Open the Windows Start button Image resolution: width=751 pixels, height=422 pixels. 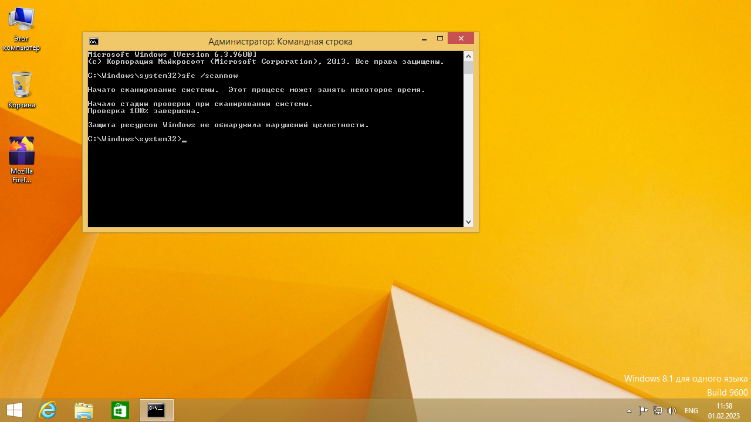[15, 410]
